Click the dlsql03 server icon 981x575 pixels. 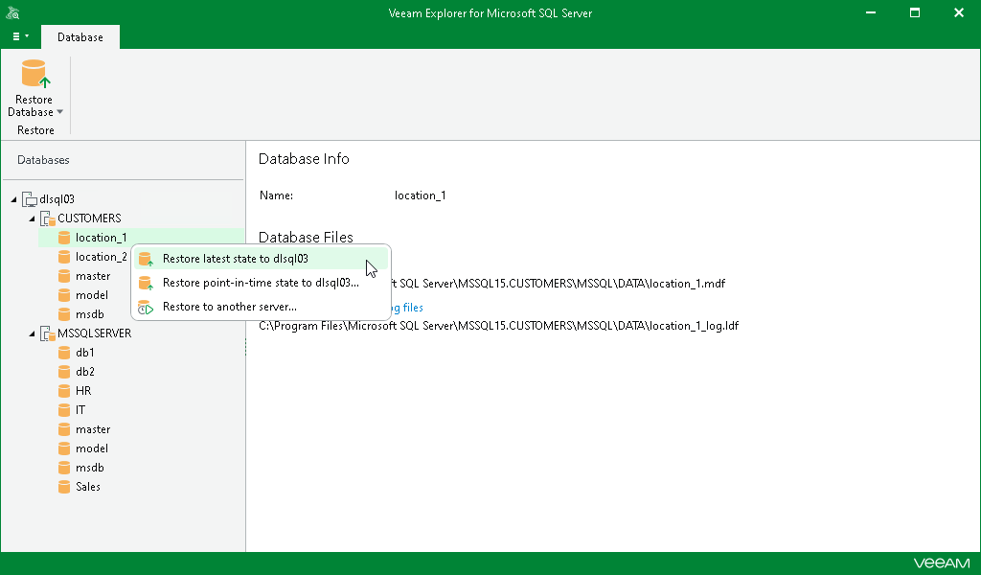click(31, 198)
